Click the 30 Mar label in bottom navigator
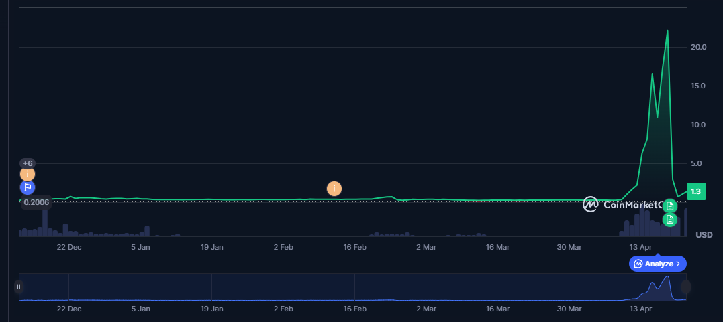This screenshot has height=322, width=723. click(x=569, y=309)
